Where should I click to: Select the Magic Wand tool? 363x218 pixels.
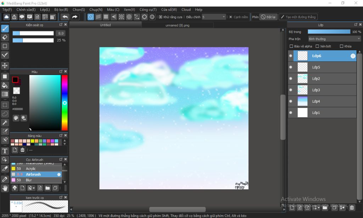(x=5, y=122)
